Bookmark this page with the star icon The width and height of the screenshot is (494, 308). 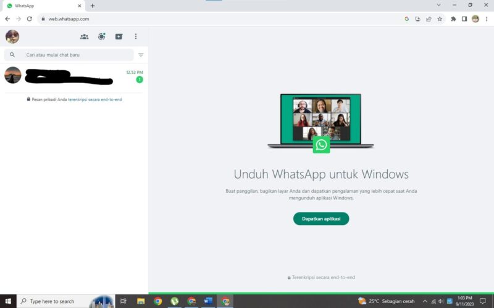click(440, 19)
